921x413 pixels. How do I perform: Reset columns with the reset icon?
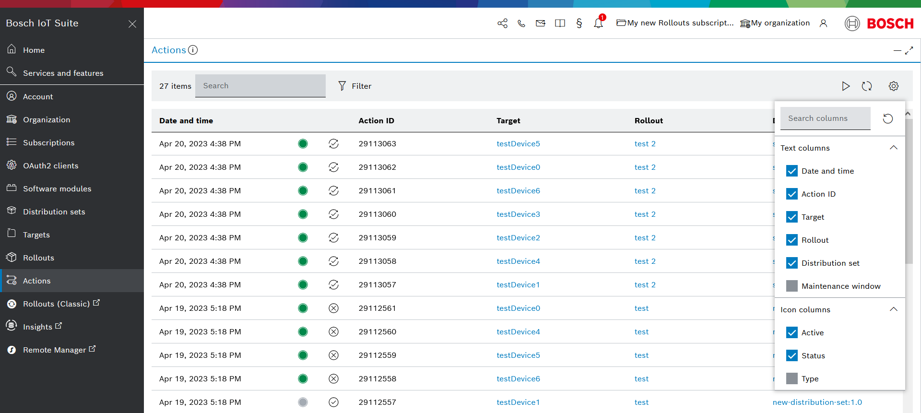pyautogui.click(x=888, y=118)
